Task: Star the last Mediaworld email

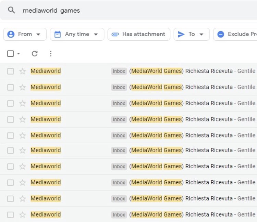Action: pyautogui.click(x=23, y=215)
